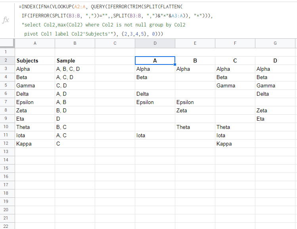Select cell A3 containing 'Alpha'

pos(35,69)
